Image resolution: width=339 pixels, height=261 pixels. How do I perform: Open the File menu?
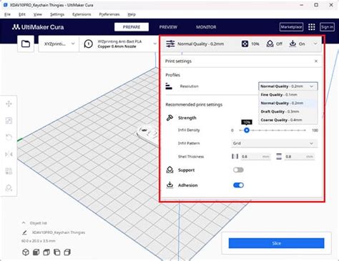(7, 14)
